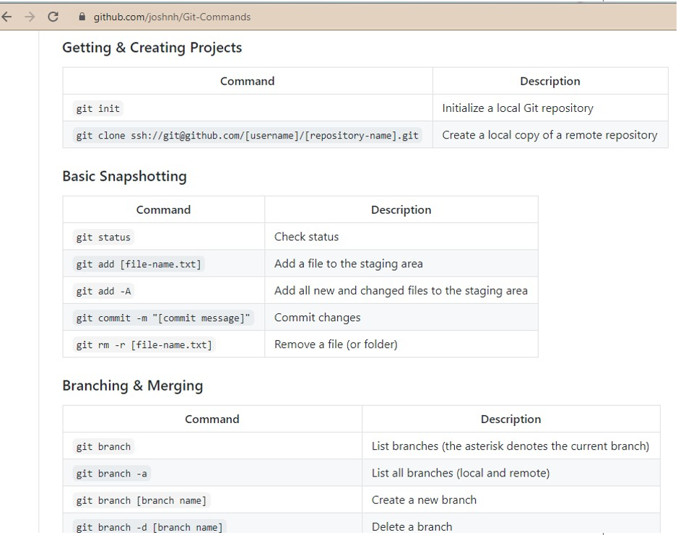Image resolution: width=678 pixels, height=535 pixels.
Task: Click the browser forward arrow
Action: 30,17
